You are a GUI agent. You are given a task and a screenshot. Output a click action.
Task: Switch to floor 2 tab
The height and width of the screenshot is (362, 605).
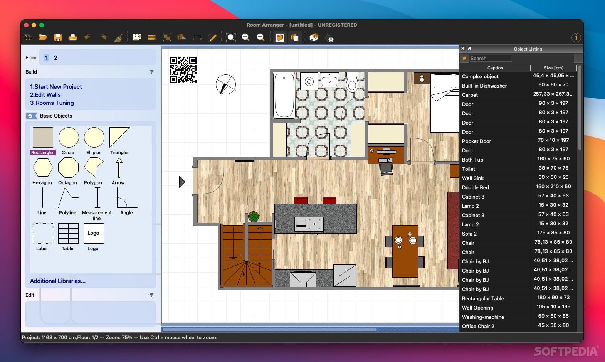55,57
